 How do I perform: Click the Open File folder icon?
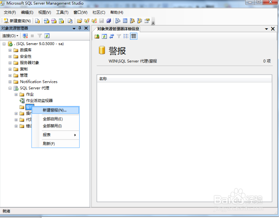(x=79, y=21)
